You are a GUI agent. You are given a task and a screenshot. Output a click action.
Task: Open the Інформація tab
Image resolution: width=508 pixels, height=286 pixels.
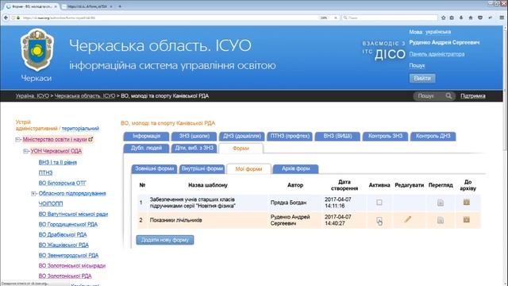(146, 136)
